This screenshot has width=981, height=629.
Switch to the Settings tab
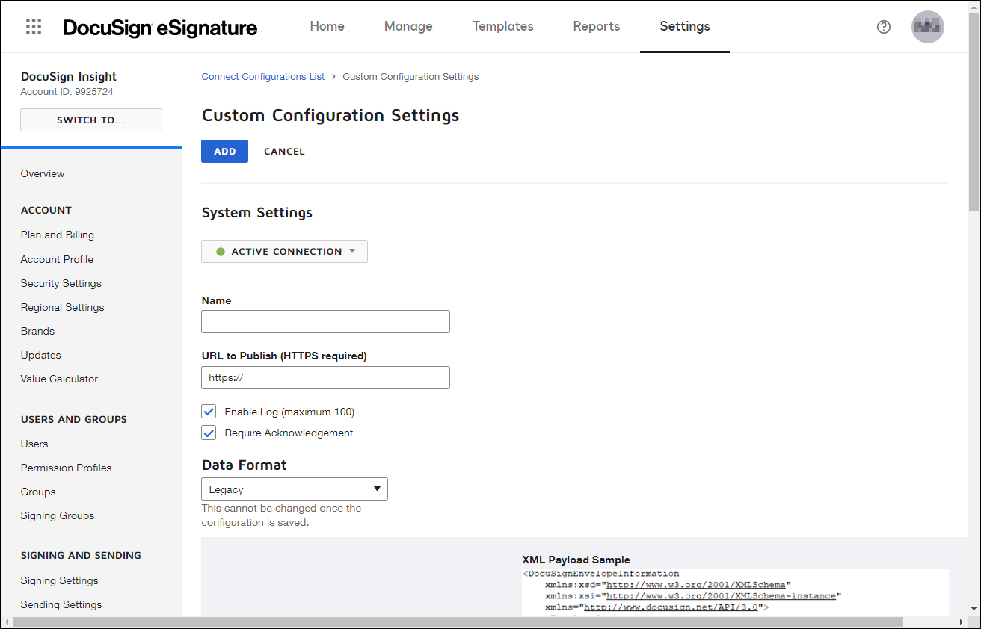pos(685,26)
